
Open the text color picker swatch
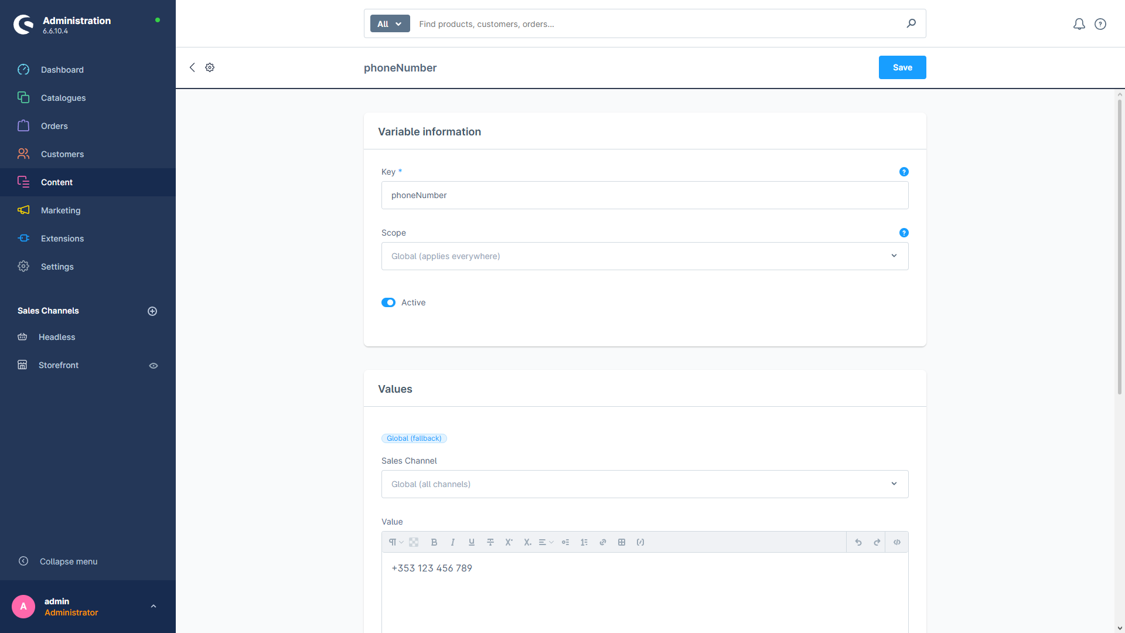point(414,542)
